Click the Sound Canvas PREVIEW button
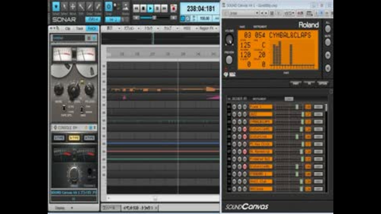381x214 pixels. click(229, 60)
